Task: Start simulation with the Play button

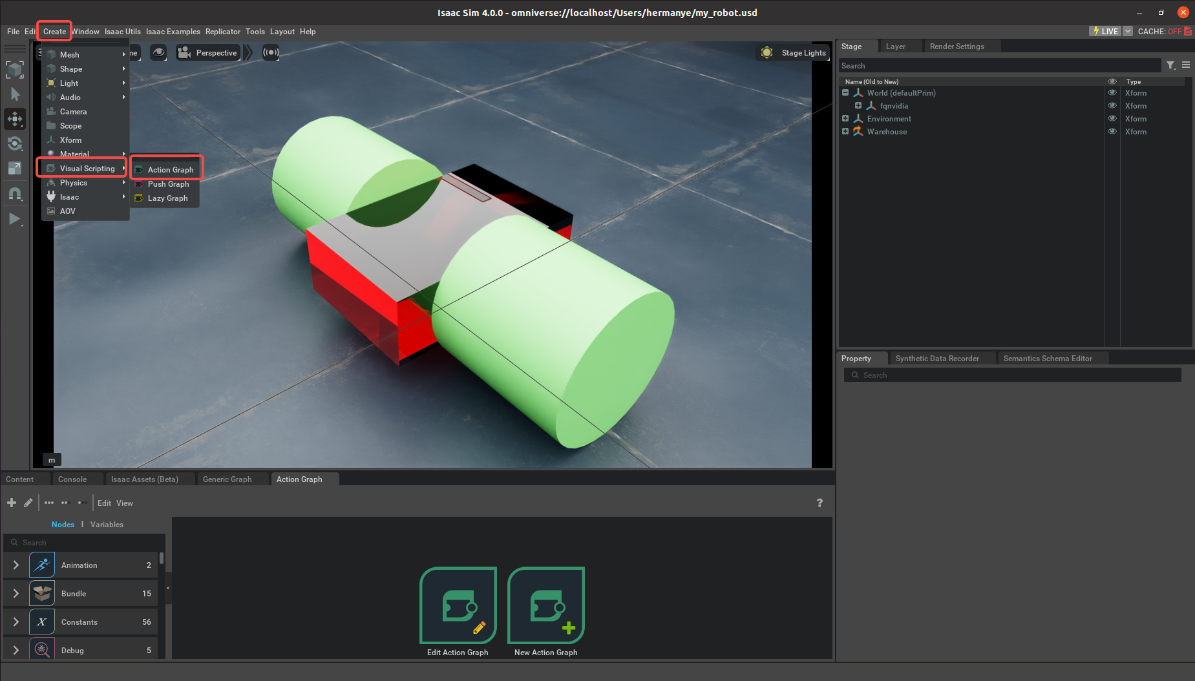Action: click(15, 219)
